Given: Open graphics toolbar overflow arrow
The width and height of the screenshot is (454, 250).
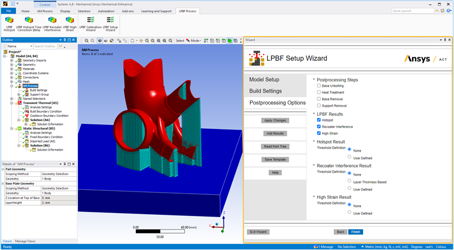Looking at the screenshot, I should (241, 41).
